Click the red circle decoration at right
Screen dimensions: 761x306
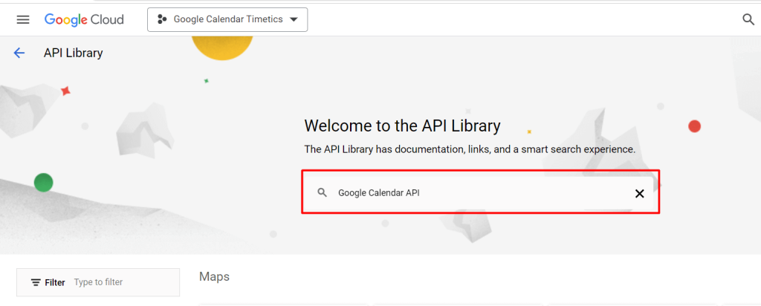click(x=695, y=126)
